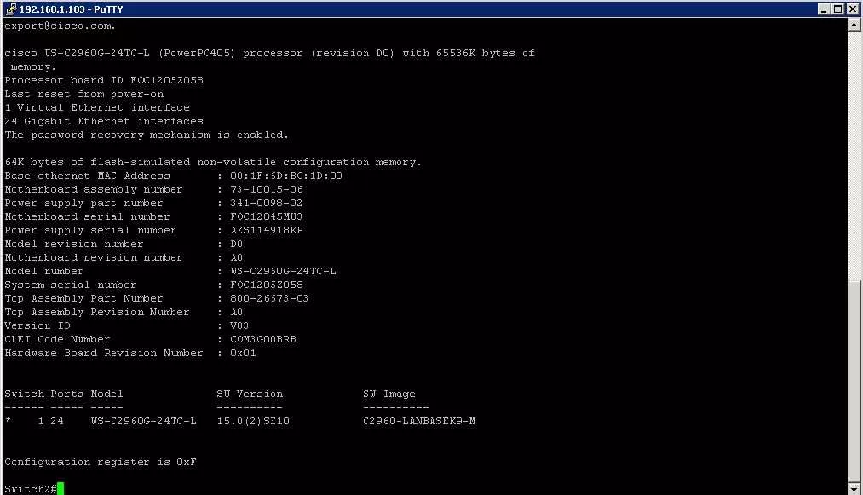The width and height of the screenshot is (863, 495).
Task: Click the title text '192.168.1.183 - PuTTY'
Action: [x=71, y=9]
